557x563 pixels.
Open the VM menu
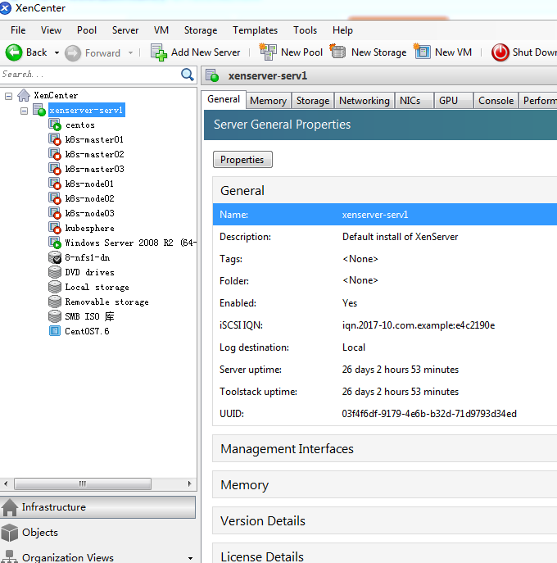pyautogui.click(x=161, y=30)
